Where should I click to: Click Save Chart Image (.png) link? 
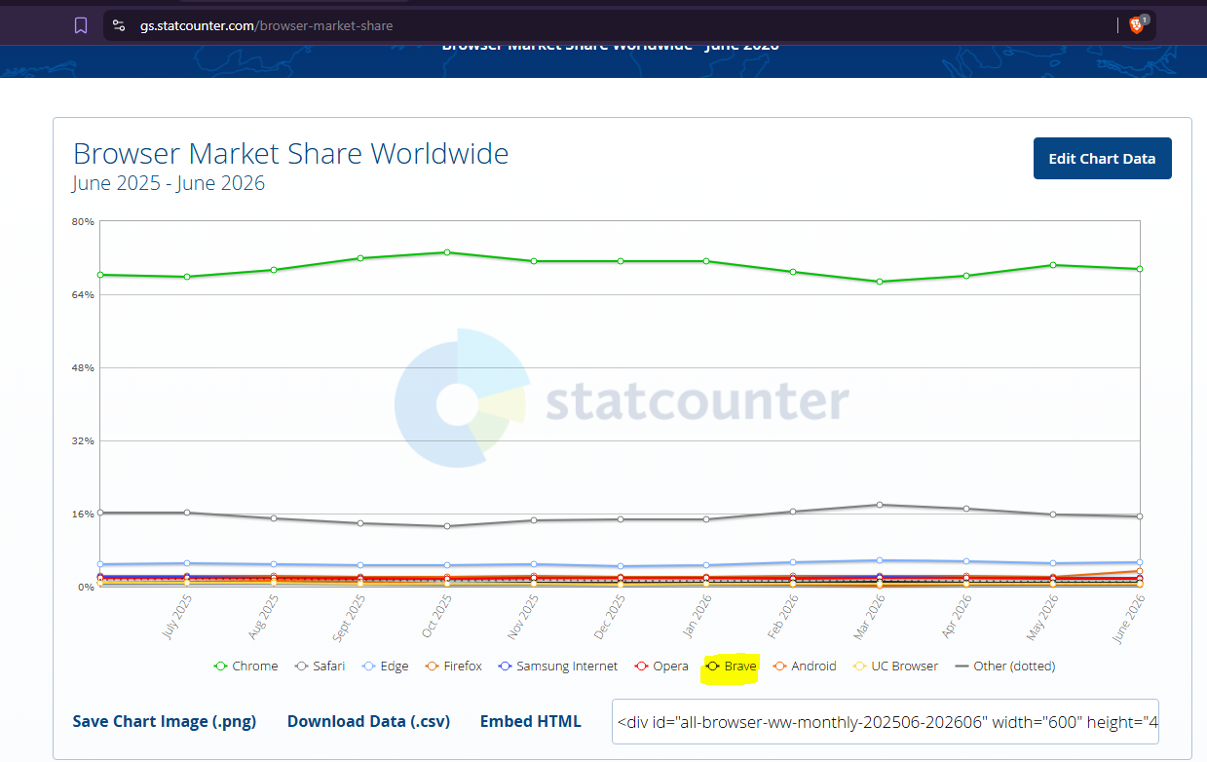point(165,722)
